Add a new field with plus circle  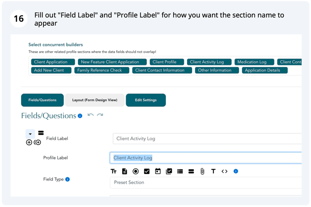[x=29, y=142]
